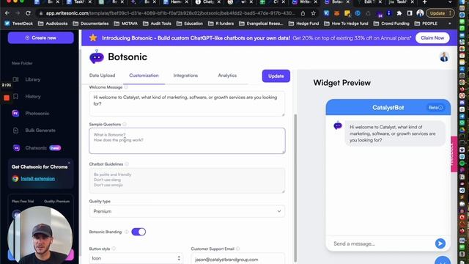Image resolution: width=469 pixels, height=264 pixels.
Task: Switch to the Analytics tab
Action: coord(227,76)
